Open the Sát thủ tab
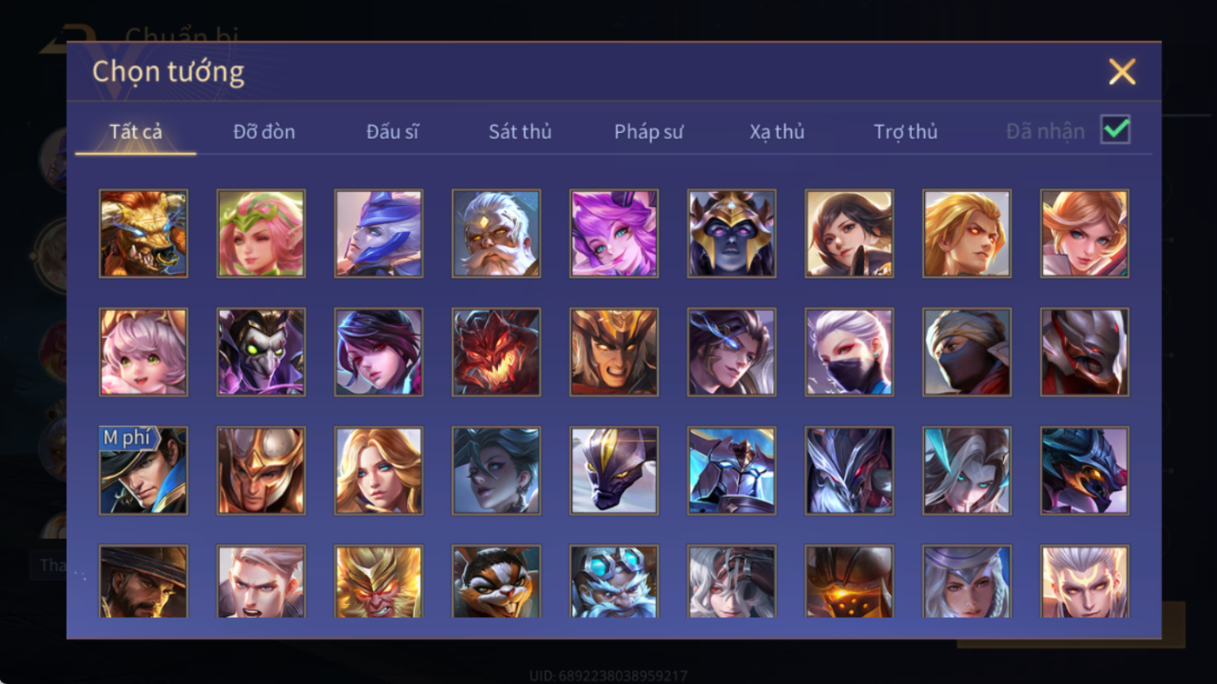1217x684 pixels. point(520,131)
